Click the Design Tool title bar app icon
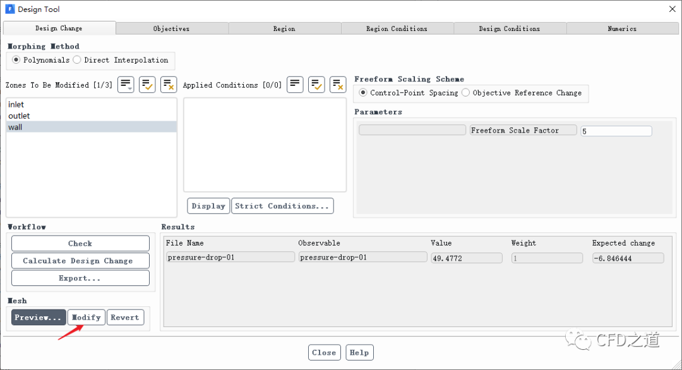Viewport: 682px width, 370px height. [x=9, y=9]
